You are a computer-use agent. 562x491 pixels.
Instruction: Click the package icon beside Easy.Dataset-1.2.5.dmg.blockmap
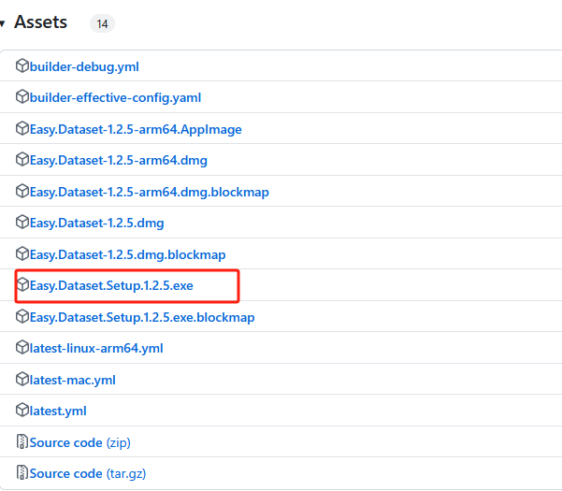pos(22,253)
